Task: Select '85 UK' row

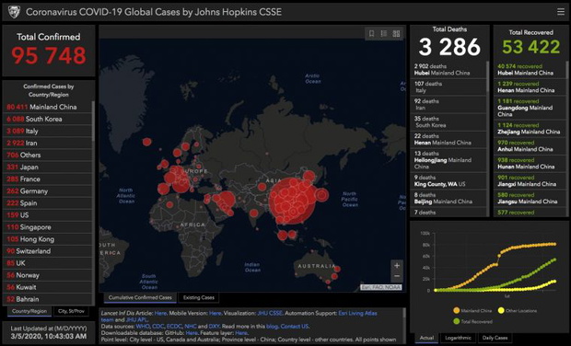Action: coord(47,263)
